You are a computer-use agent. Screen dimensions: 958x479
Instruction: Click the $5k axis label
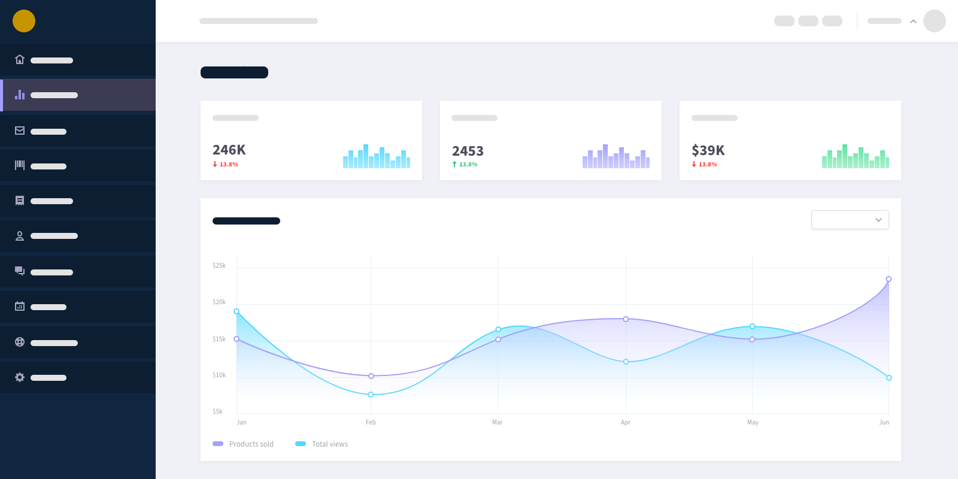pos(217,411)
